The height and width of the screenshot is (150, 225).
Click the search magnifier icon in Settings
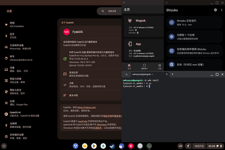(x=103, y=11)
